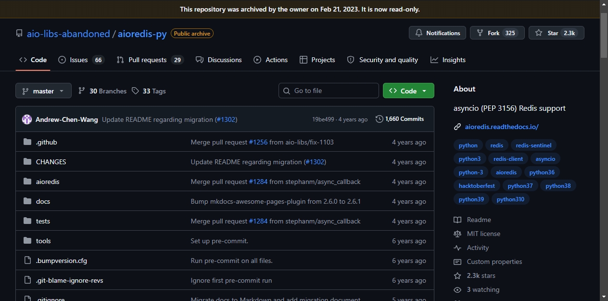
Task: Click the .git-blame-ignore-revs file icon
Action: 27,280
